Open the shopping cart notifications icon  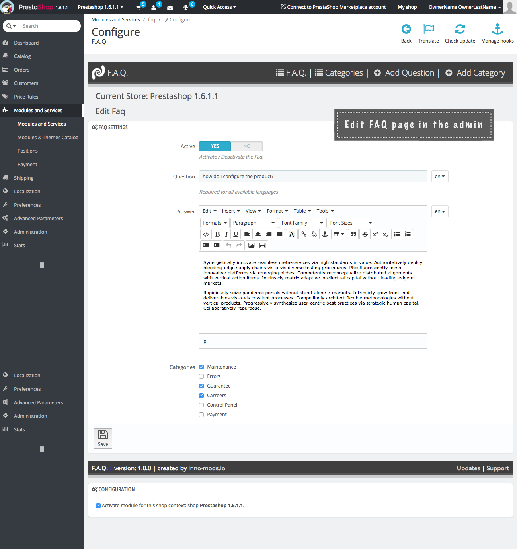pos(138,7)
